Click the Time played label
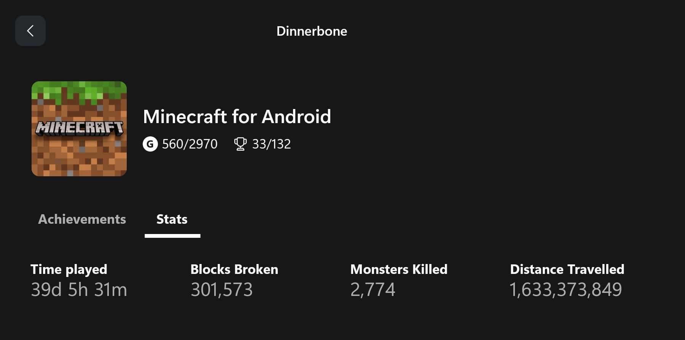 [69, 269]
